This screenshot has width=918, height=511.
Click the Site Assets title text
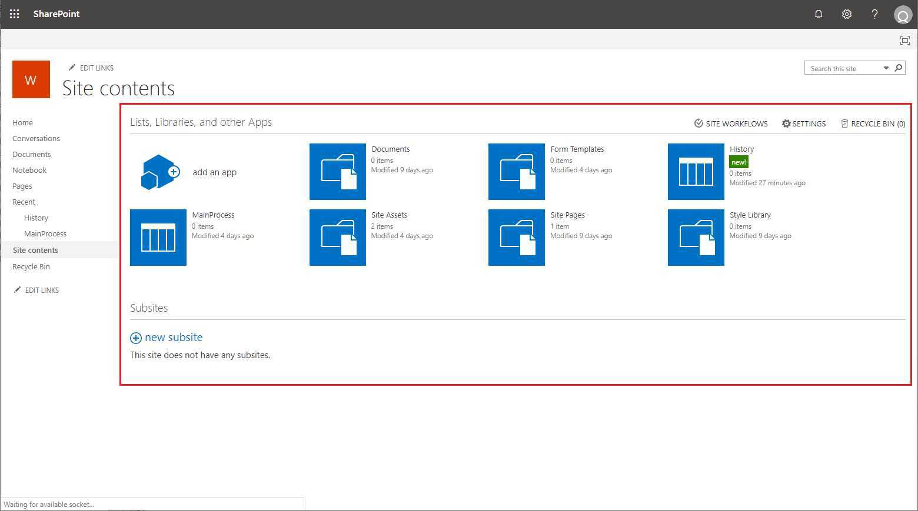(x=389, y=215)
